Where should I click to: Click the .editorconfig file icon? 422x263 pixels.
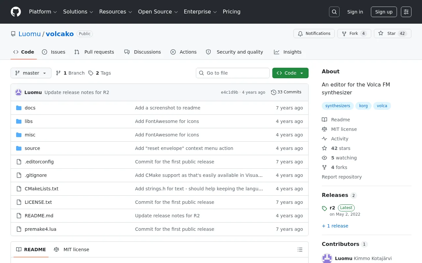coord(19,162)
